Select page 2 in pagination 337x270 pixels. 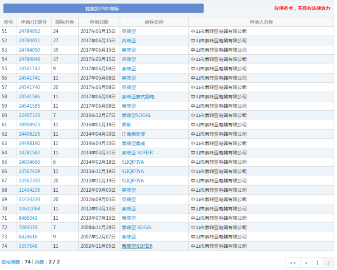[x=329, y=263]
